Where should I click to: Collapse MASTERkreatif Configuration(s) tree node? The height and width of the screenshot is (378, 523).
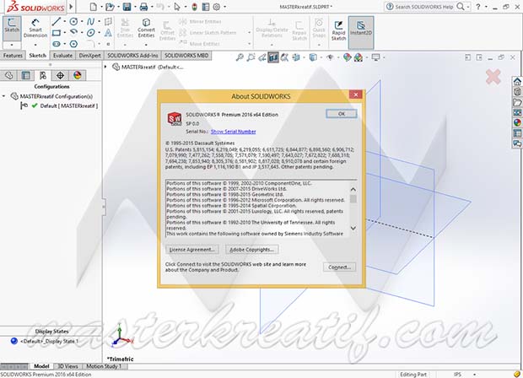(x=4, y=96)
